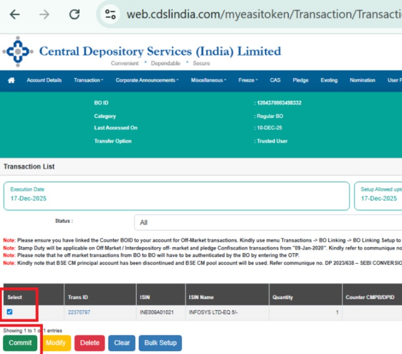Open transaction ID 22370797 link

79,313
